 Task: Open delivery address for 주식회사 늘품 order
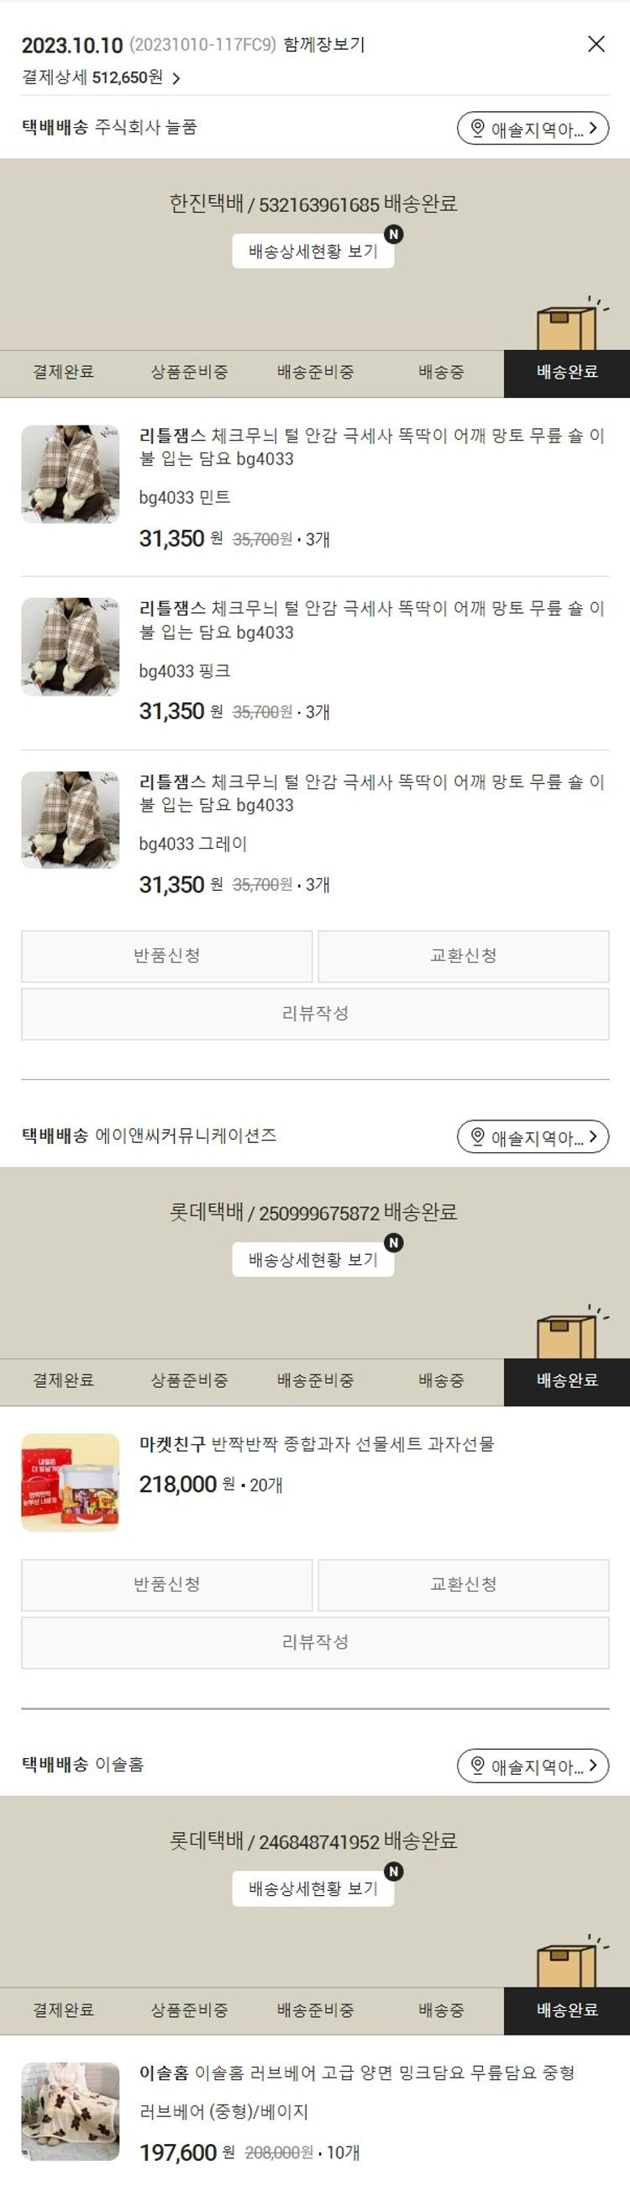533,129
